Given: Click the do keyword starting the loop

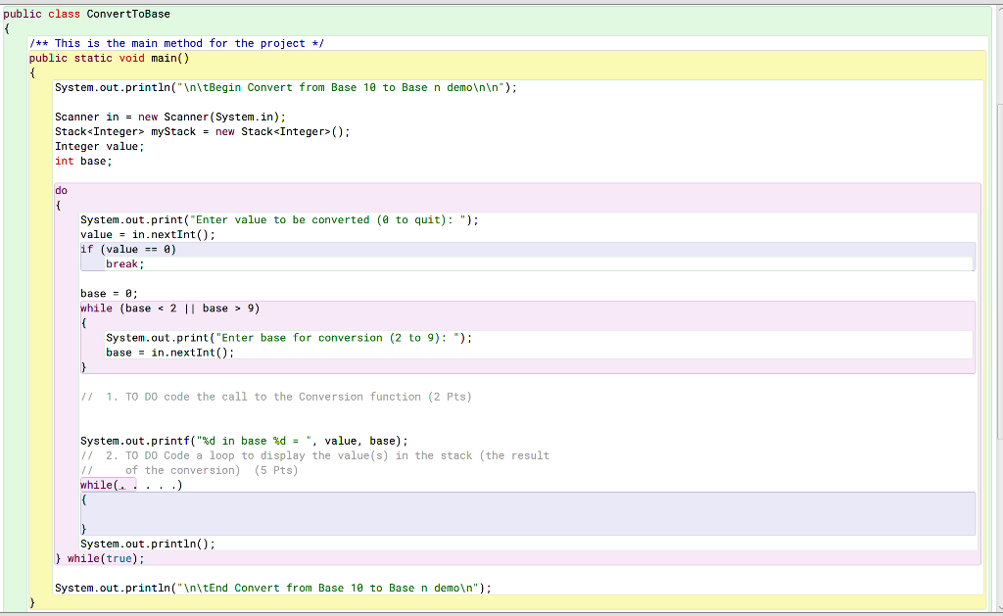Looking at the screenshot, I should [61, 190].
